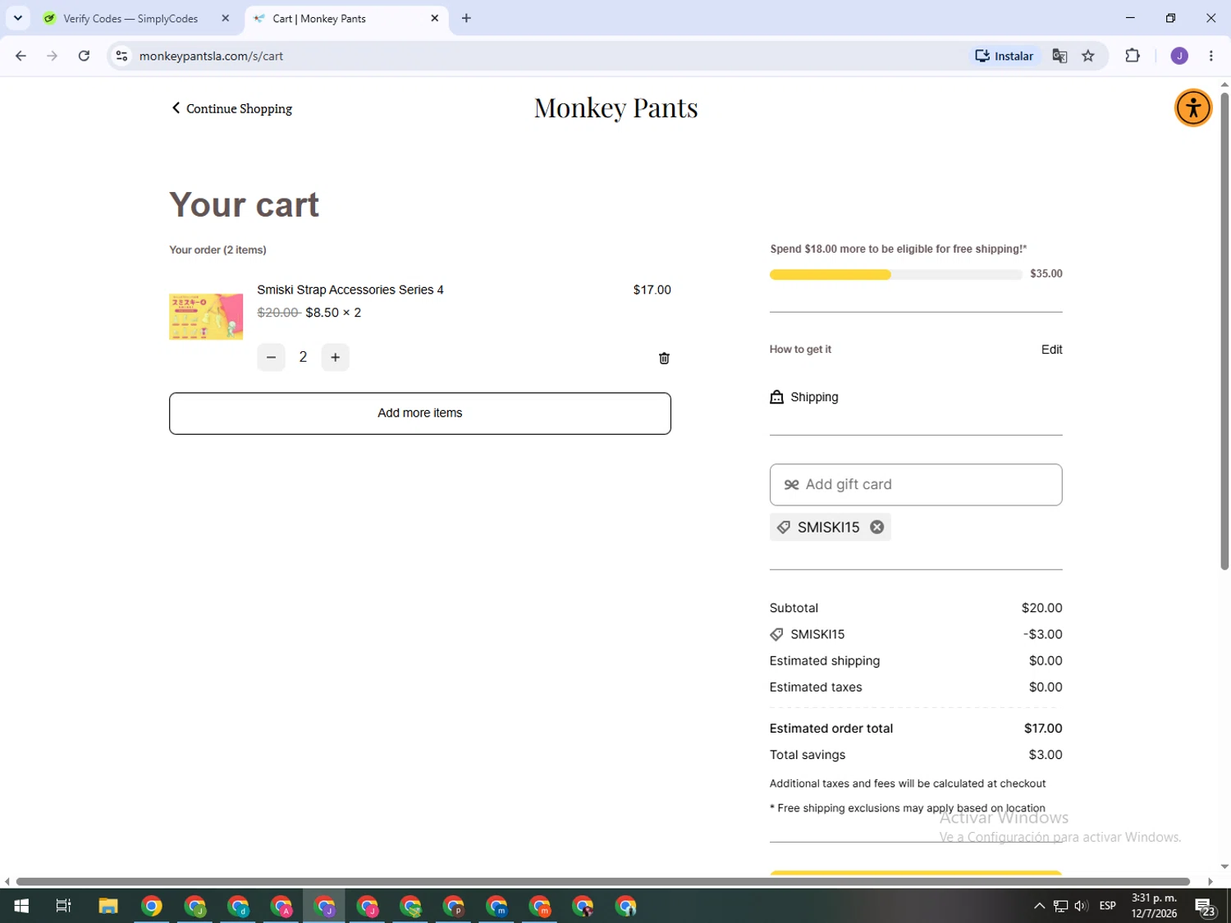
Task: Bookmark this page with the star icon
Action: pos(1088,56)
